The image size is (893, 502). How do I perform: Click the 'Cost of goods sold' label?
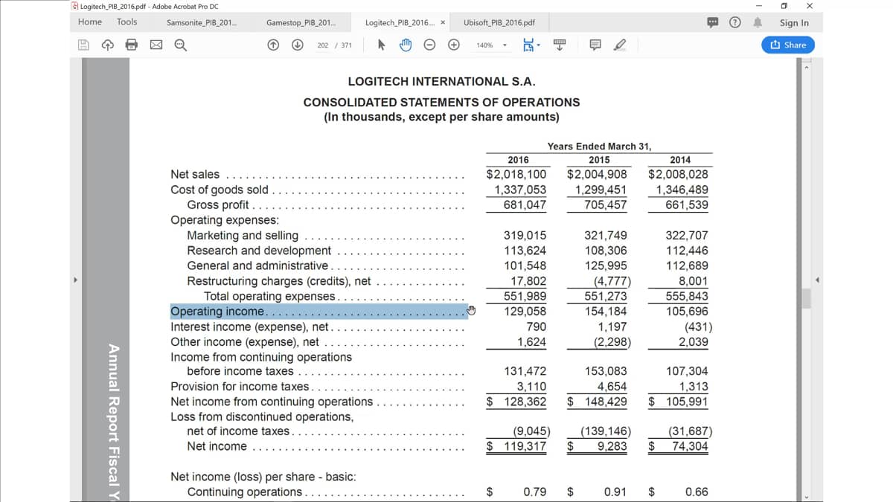tap(220, 190)
